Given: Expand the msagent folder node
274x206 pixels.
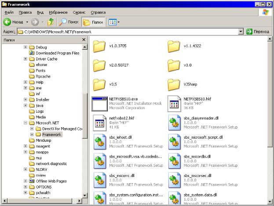Looking at the screenshot, I should coord(26,146).
